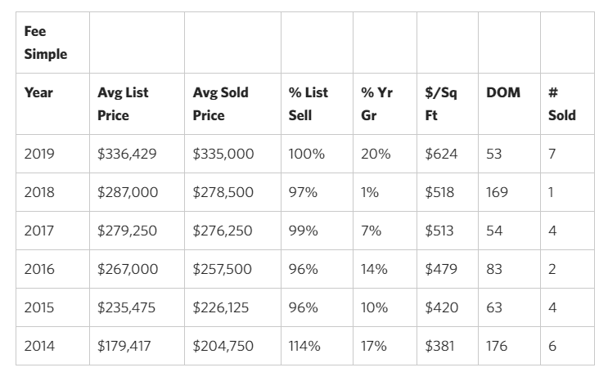
Task: Select the % List Sell column header
Action: tap(308, 104)
